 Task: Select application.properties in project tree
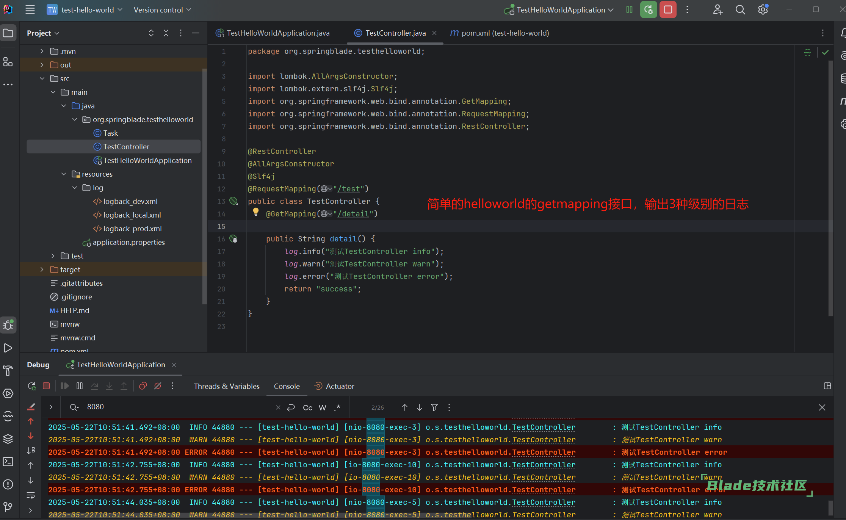(x=128, y=242)
